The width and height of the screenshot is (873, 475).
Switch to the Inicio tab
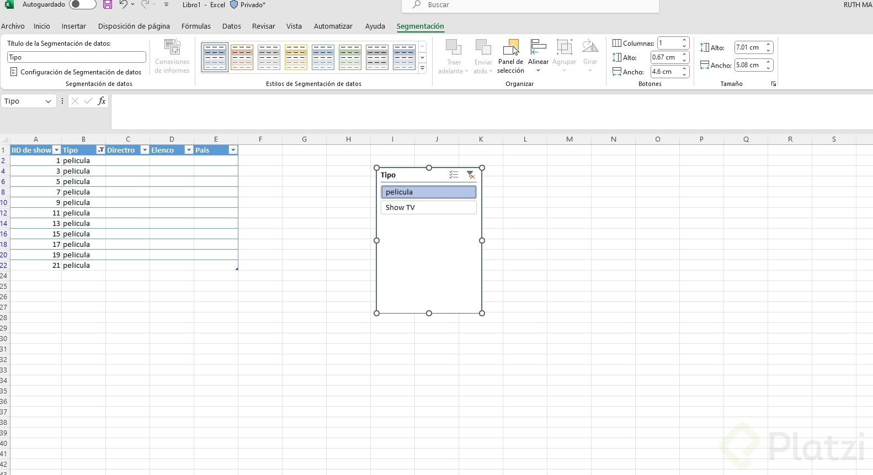coord(41,26)
